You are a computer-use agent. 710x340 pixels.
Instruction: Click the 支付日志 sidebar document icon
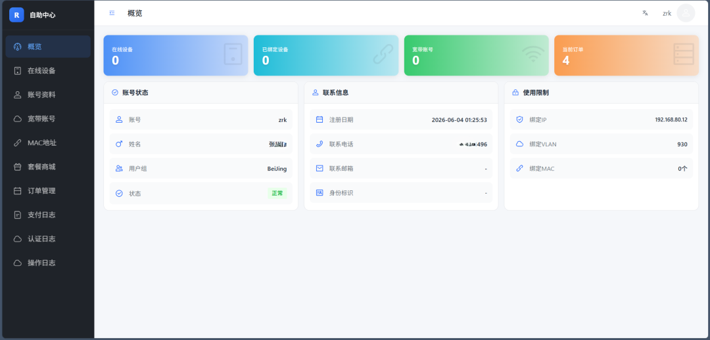tap(18, 215)
